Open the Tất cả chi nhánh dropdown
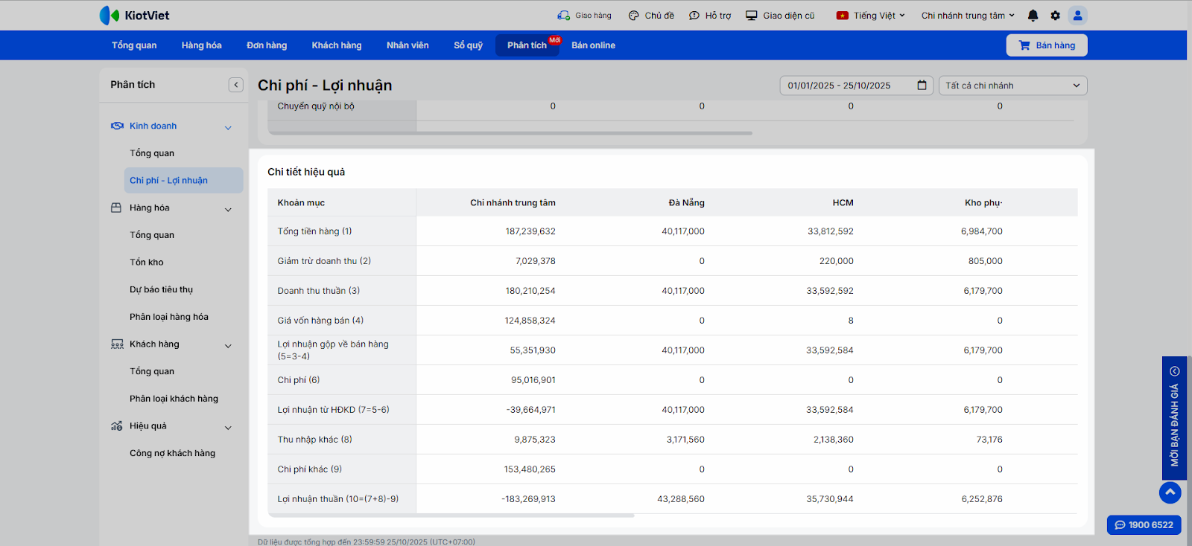Screen dimensions: 1192x546 [x=1012, y=86]
